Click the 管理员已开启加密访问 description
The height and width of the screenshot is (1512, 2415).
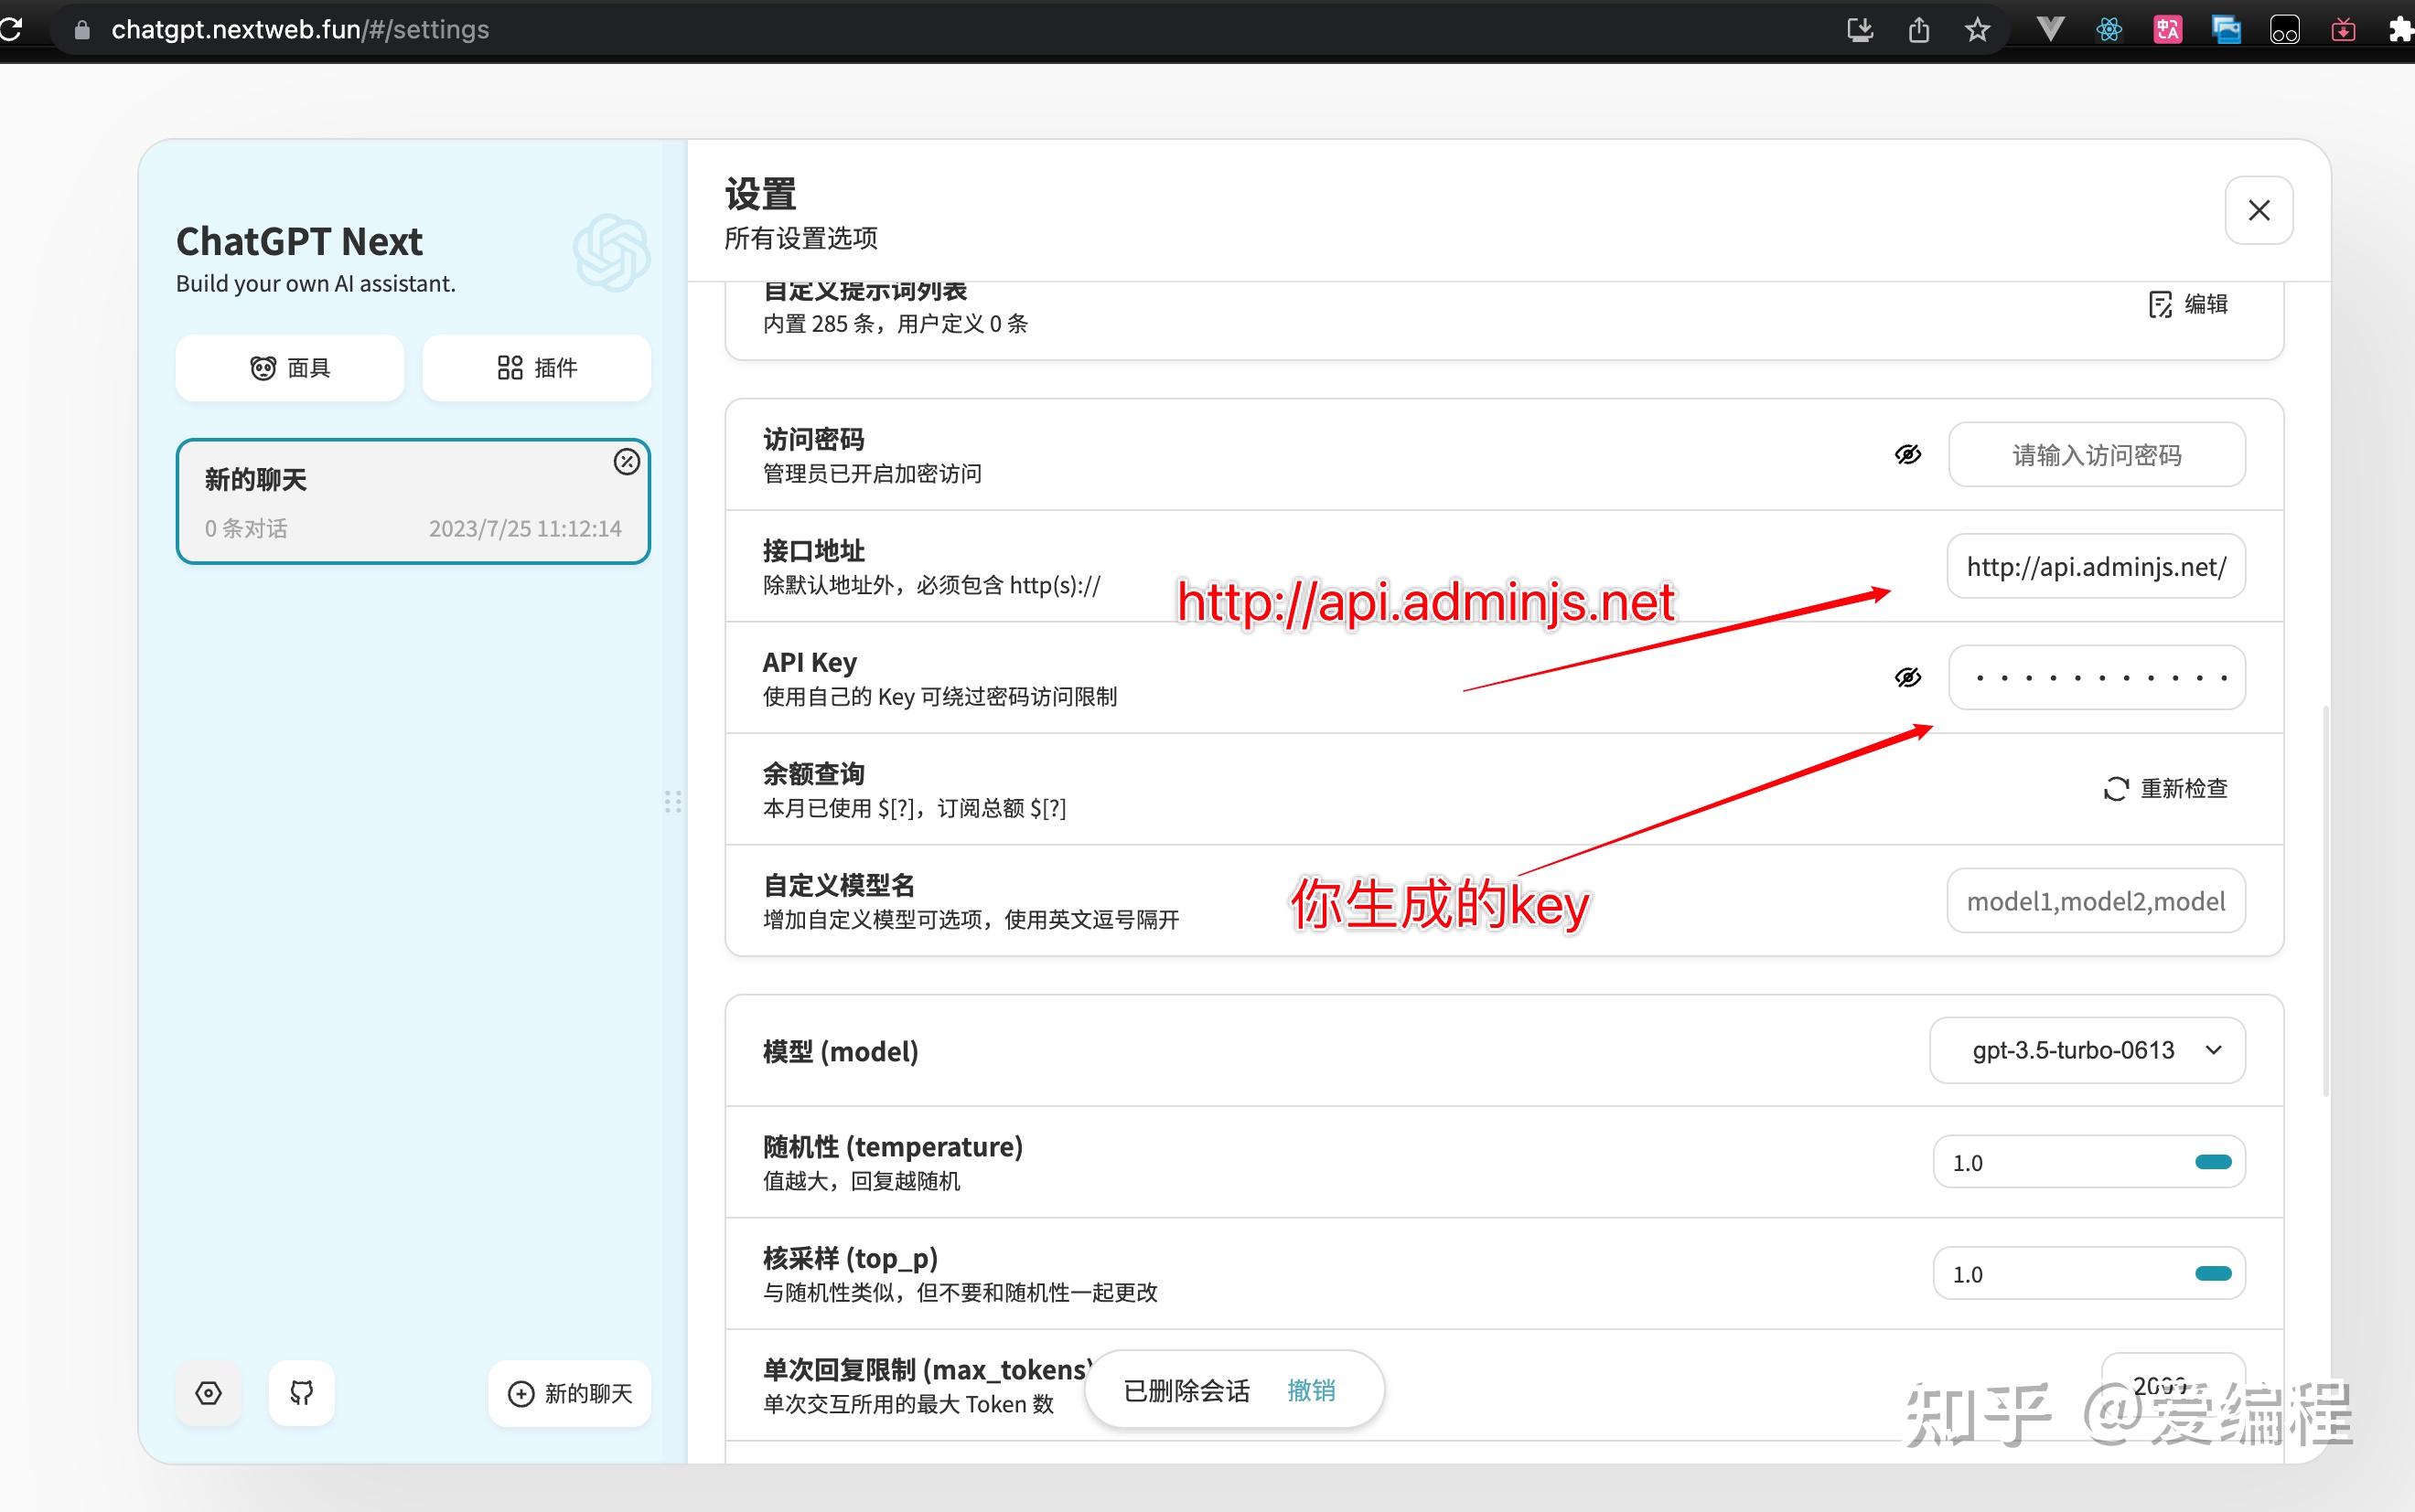(x=873, y=474)
